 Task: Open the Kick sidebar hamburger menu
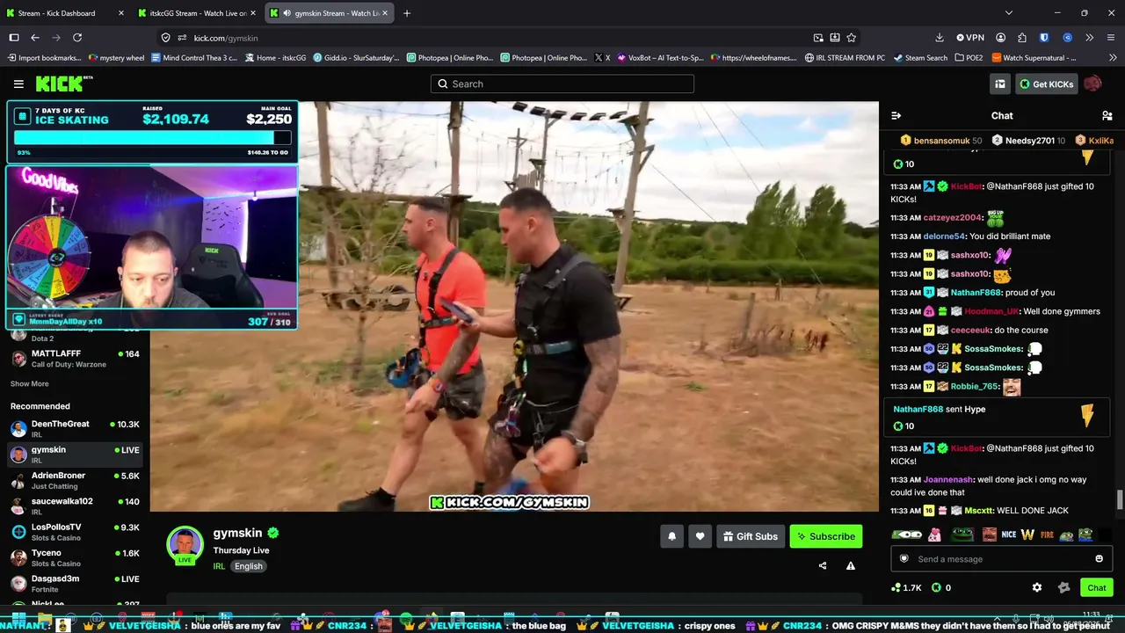[x=18, y=84]
